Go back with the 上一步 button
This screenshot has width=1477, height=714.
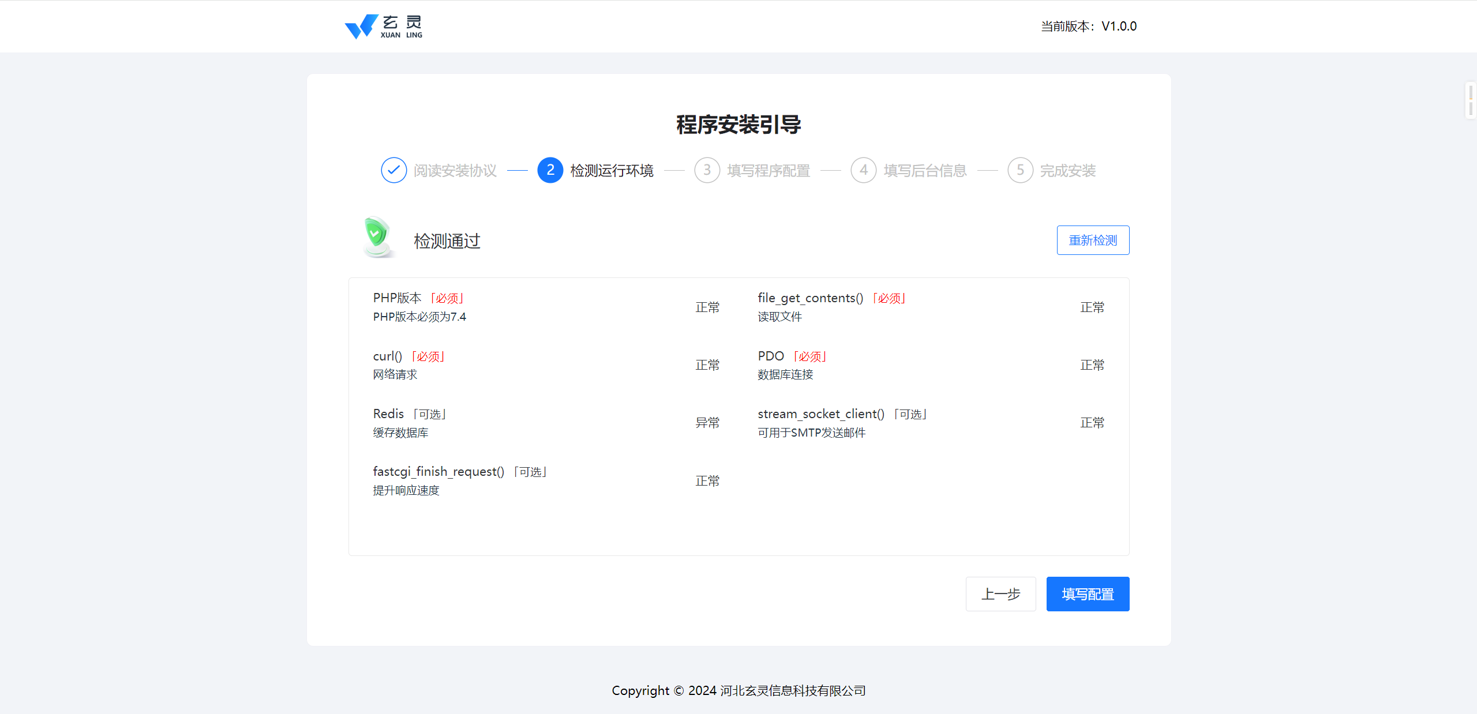click(x=1000, y=594)
